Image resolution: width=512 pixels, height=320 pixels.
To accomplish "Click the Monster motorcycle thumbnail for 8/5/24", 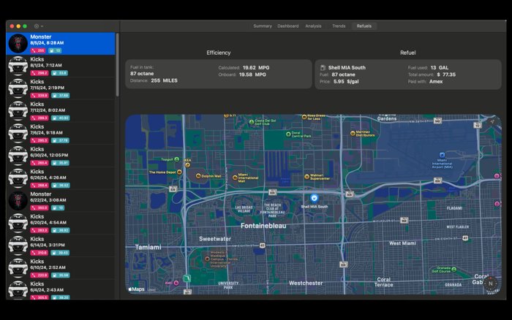I will 18,43.
